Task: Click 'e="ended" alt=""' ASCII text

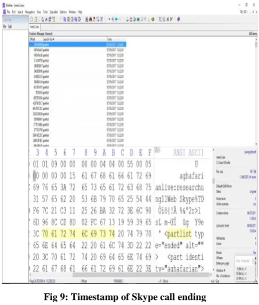Action: tap(179, 245)
